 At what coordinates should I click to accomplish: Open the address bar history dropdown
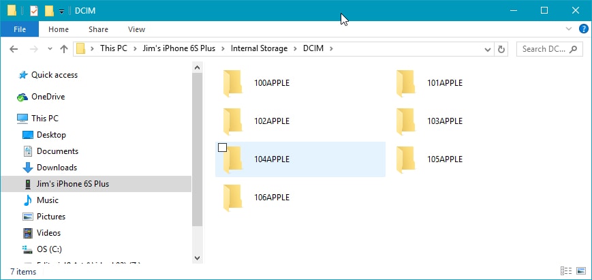[488, 49]
